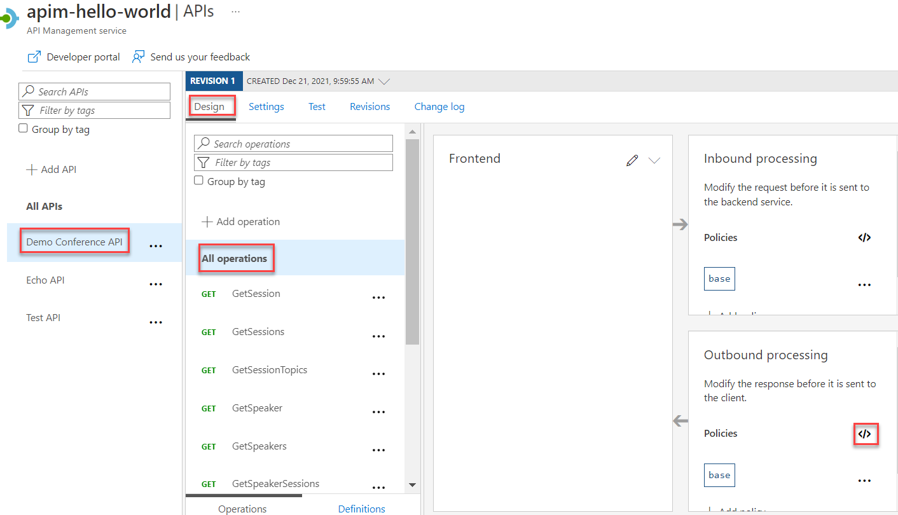Click the operations Filter by tags field

coord(293,162)
